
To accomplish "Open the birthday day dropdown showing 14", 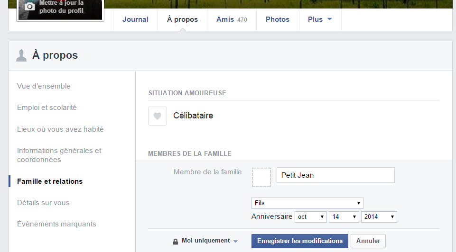I will pyautogui.click(x=344, y=217).
